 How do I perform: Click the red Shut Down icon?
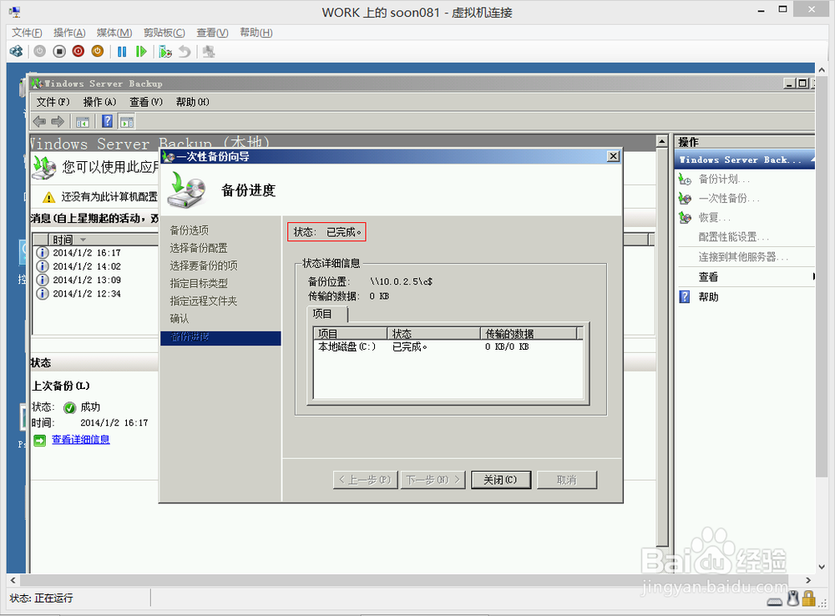(x=78, y=52)
